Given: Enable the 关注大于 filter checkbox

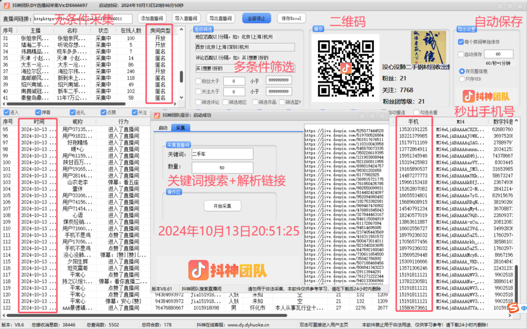Looking at the screenshot, I should coord(199,91).
